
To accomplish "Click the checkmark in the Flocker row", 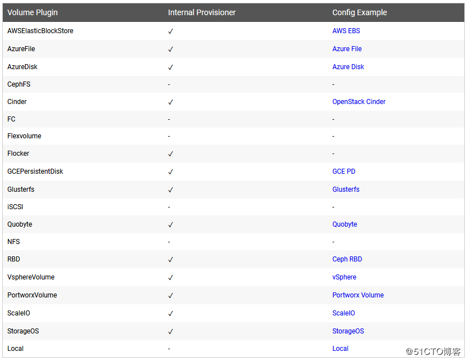I will pos(170,154).
